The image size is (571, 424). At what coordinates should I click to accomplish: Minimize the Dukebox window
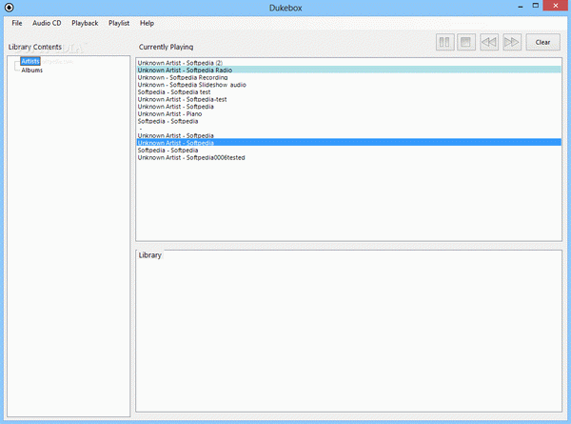coord(521,7)
